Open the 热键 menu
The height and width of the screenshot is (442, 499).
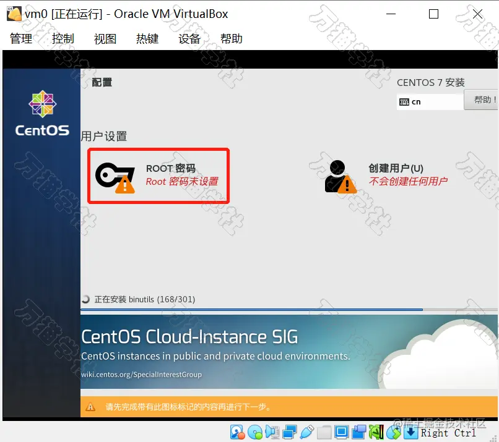click(147, 38)
